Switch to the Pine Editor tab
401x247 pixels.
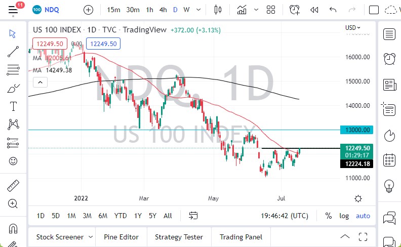pyautogui.click(x=122, y=237)
